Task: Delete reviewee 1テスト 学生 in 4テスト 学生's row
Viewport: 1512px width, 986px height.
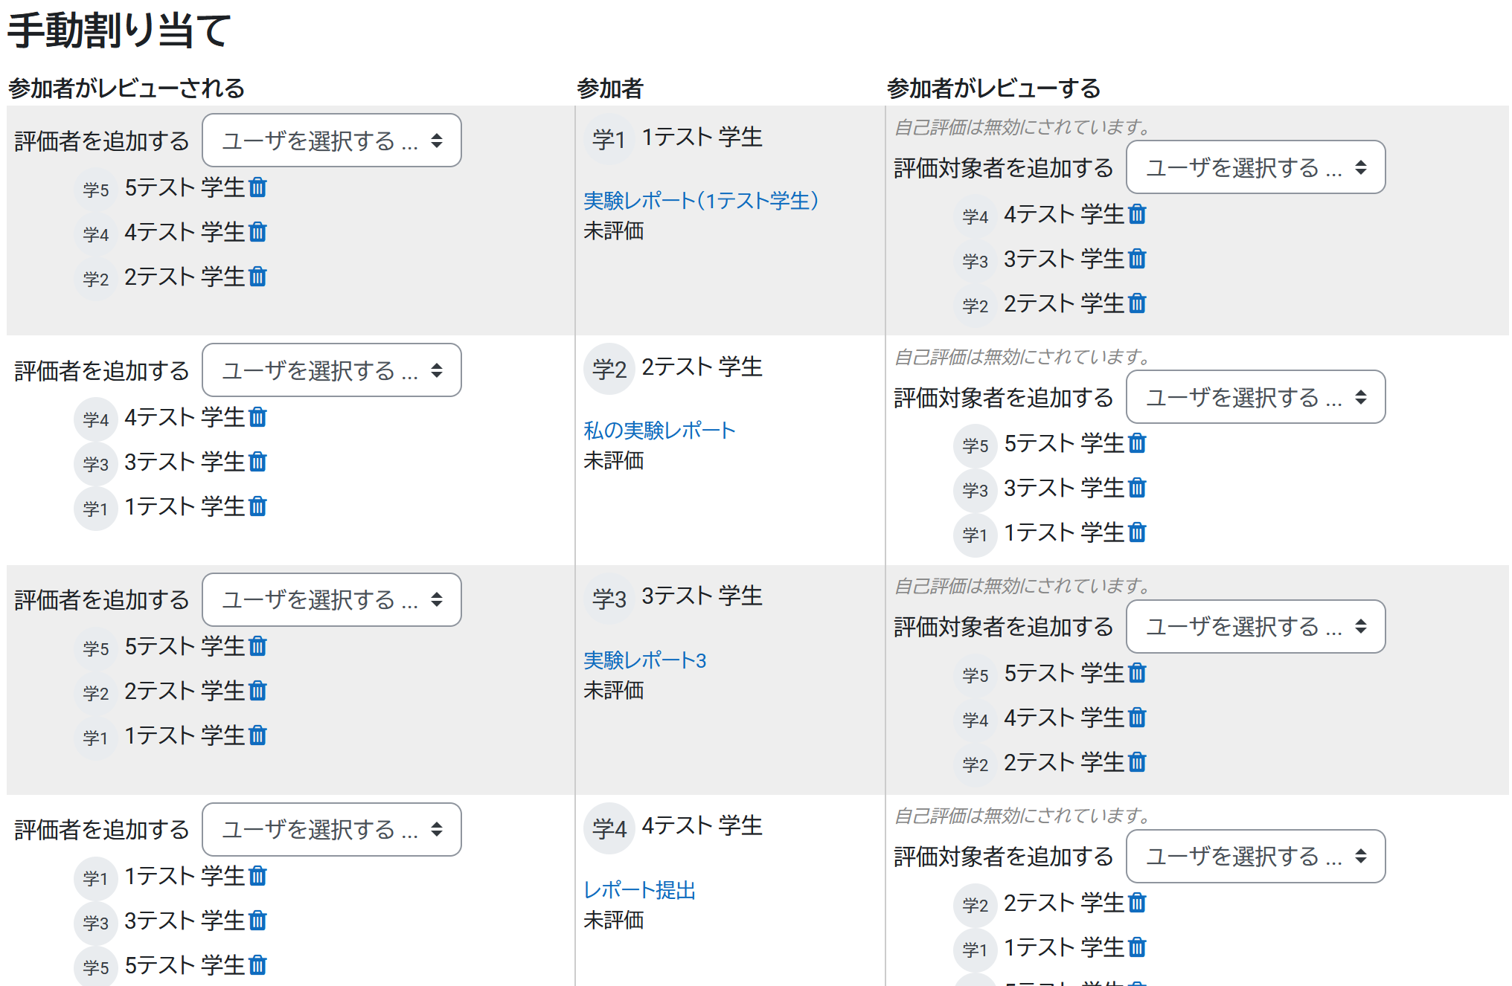Action: click(1137, 947)
